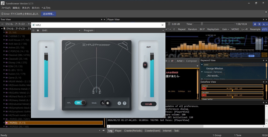Viewport: 268px width, 137px height.
Task: Toggle MONO output in the player toolbar
Action: click(x=235, y=29)
